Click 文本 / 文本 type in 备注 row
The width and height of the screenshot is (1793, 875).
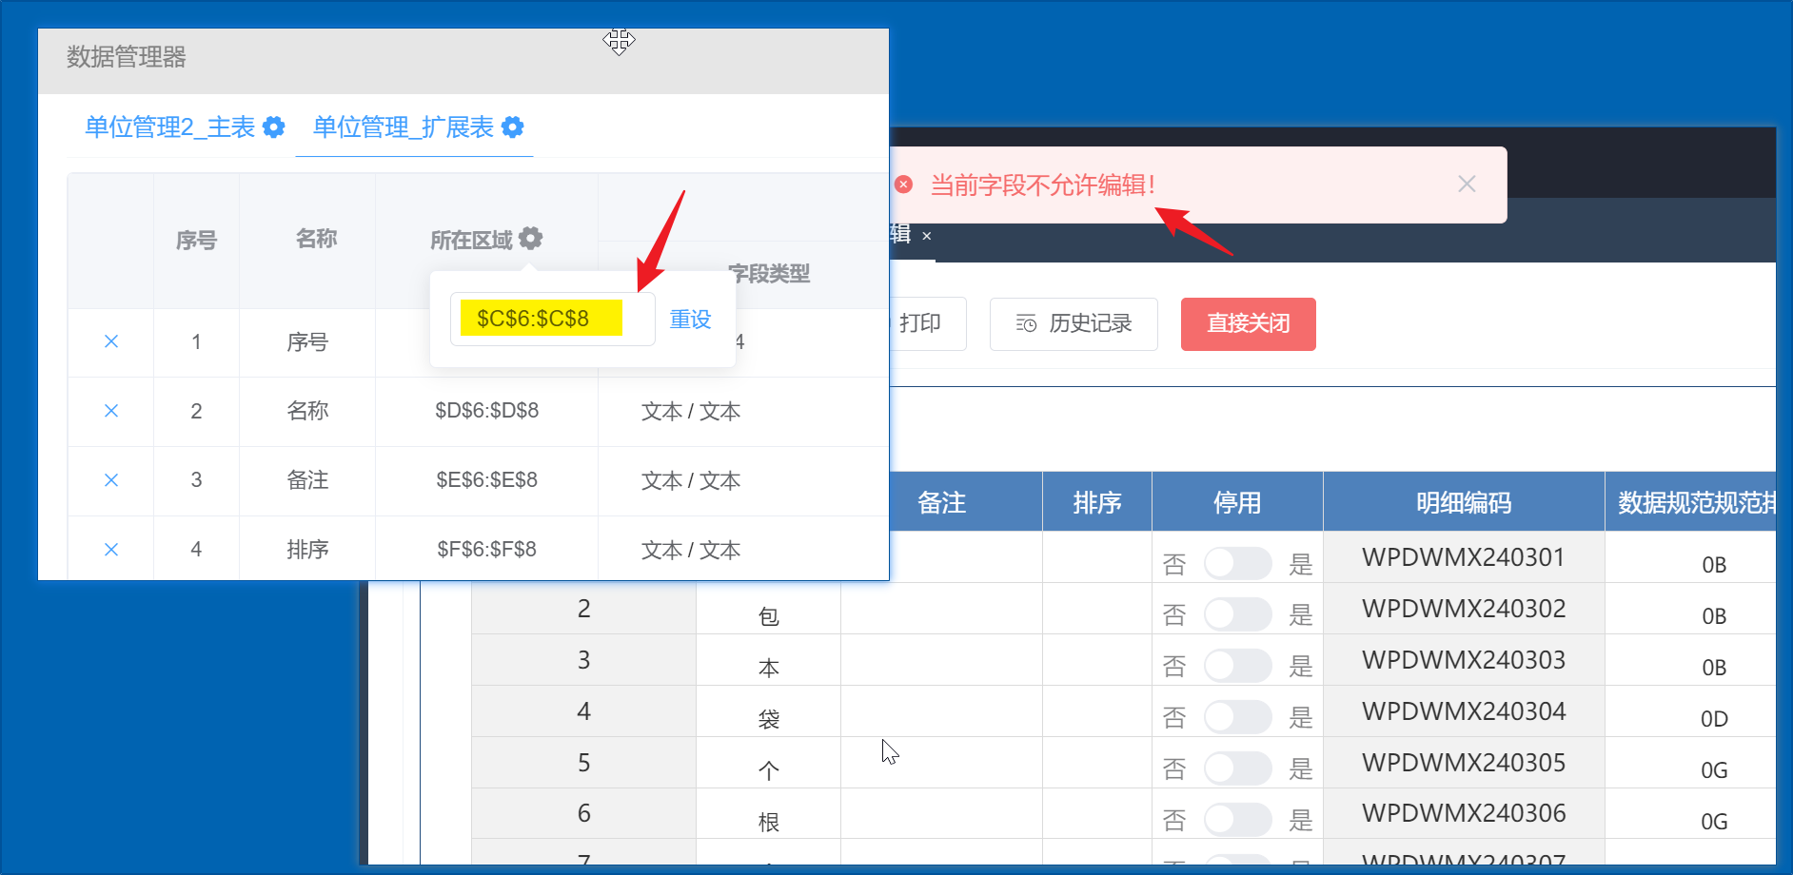(691, 481)
